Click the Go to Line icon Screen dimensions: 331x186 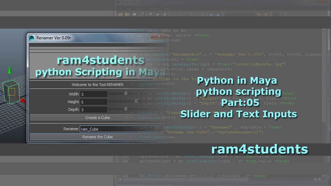point(284,15)
